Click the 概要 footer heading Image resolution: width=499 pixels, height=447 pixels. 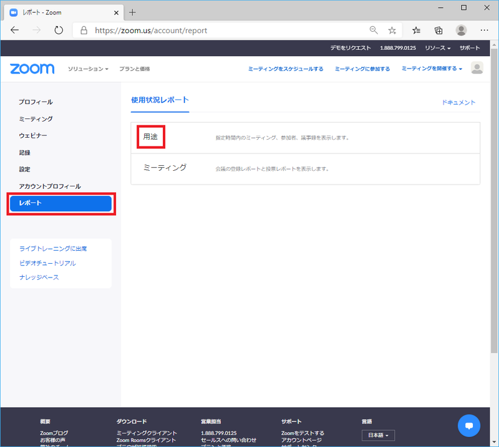(45, 421)
